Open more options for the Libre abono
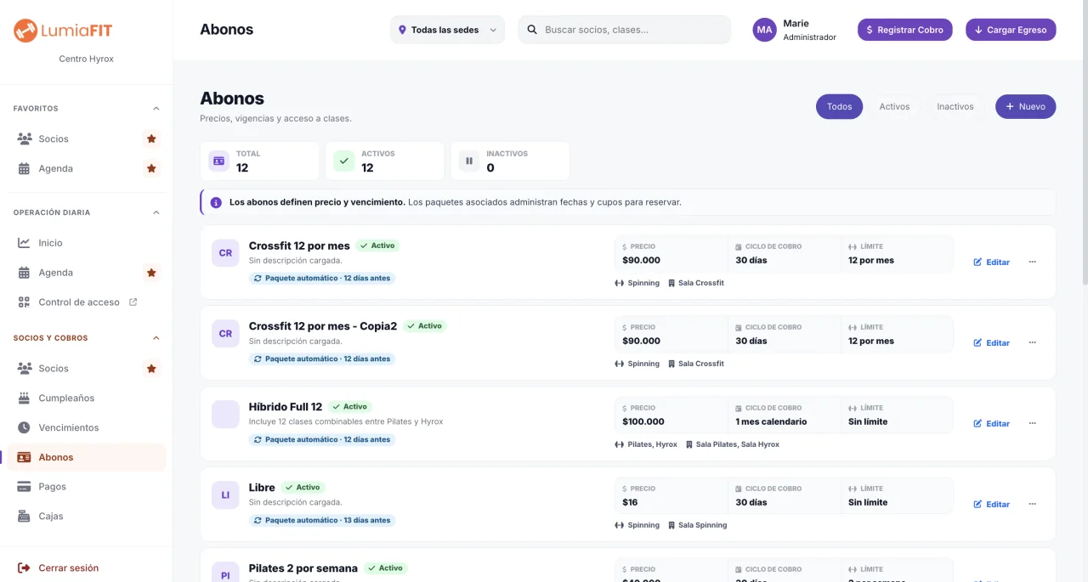The height and width of the screenshot is (582, 1088). tap(1033, 504)
